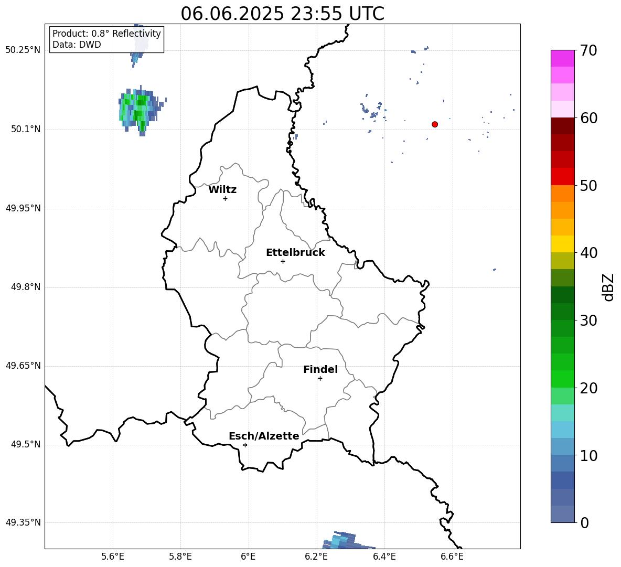Click the Esch/Alzette cross marker
621x567 pixels.
coord(245,445)
